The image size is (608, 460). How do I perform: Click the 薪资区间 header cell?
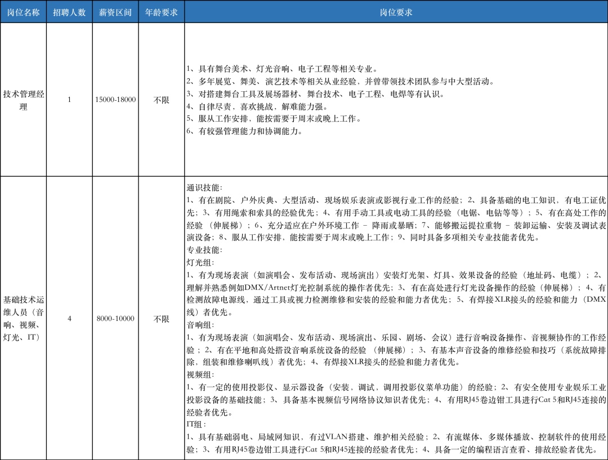coord(115,12)
